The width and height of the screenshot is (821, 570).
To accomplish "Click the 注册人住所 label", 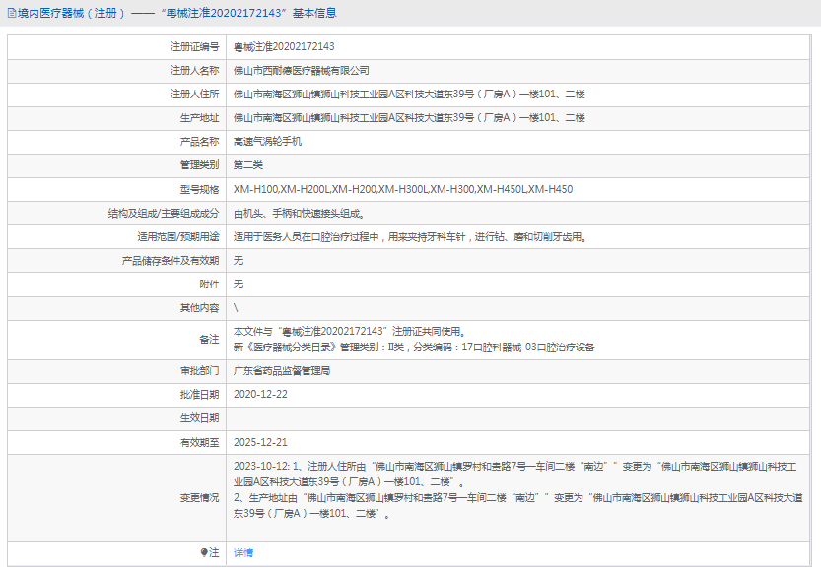I will 194,95.
